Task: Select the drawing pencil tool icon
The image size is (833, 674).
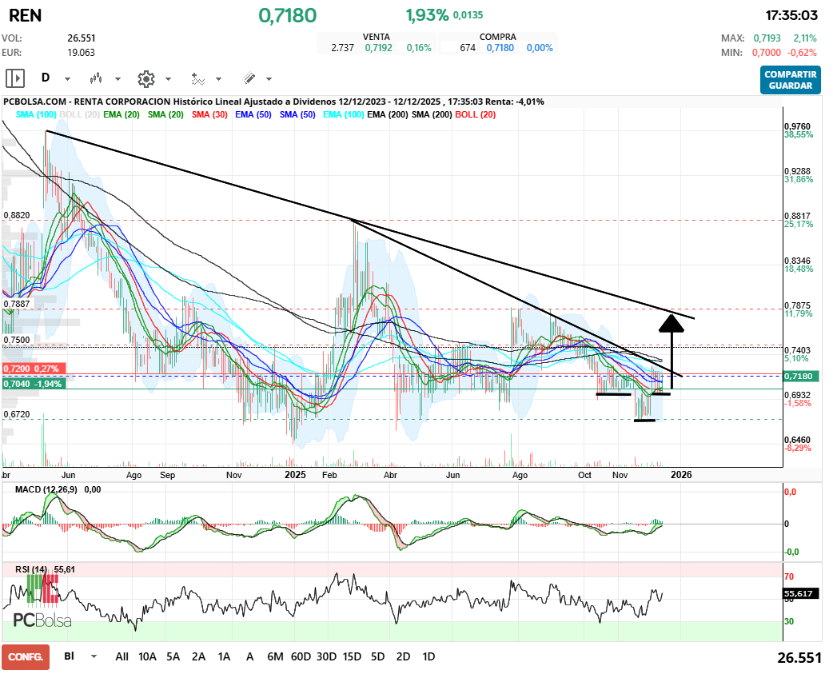Action: [249, 78]
